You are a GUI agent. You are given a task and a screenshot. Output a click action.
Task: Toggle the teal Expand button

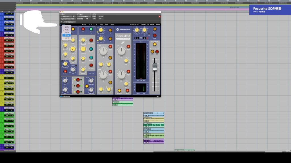tap(91, 49)
